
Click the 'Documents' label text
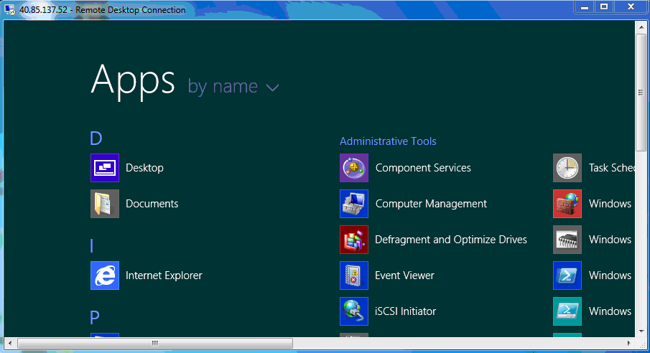pos(152,204)
